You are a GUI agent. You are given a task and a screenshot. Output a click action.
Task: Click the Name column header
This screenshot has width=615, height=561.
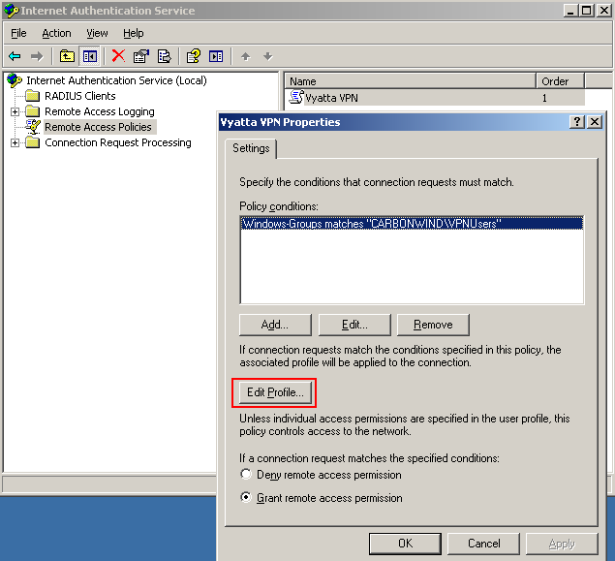click(410, 81)
